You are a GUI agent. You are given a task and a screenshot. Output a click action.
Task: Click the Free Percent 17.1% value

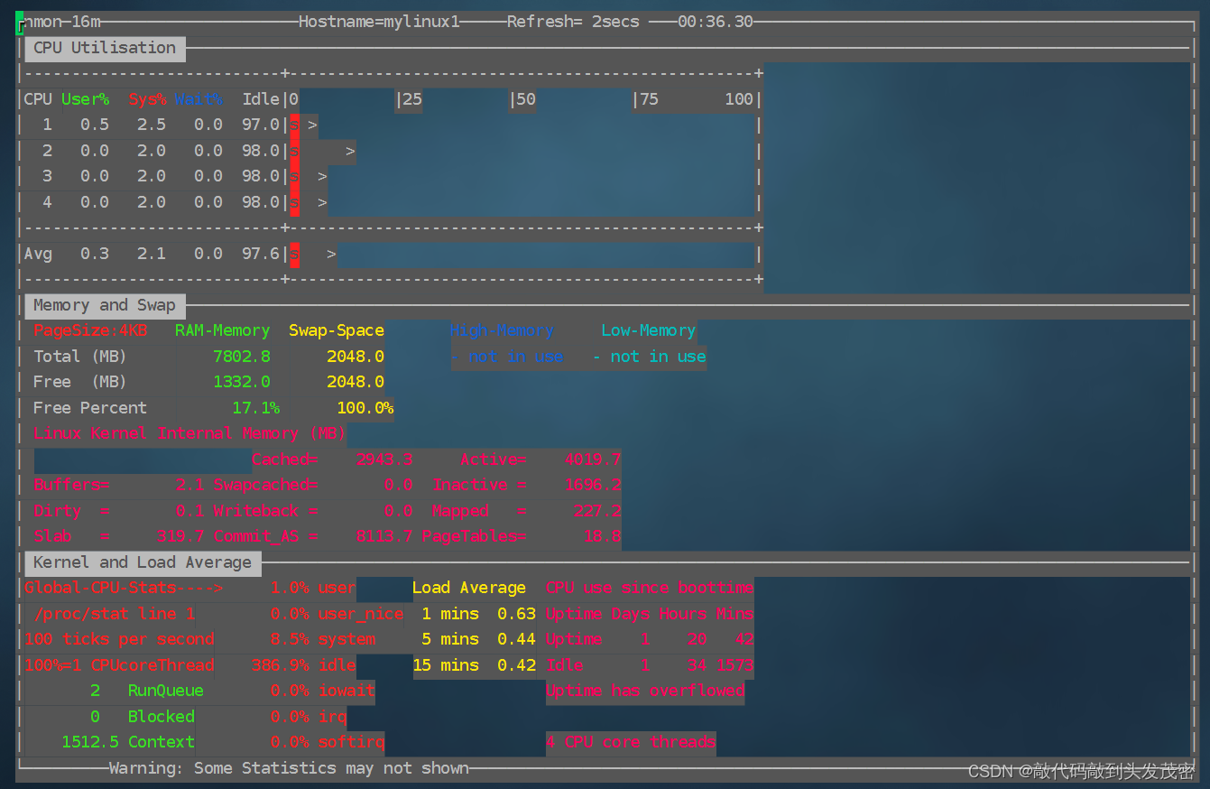255,408
